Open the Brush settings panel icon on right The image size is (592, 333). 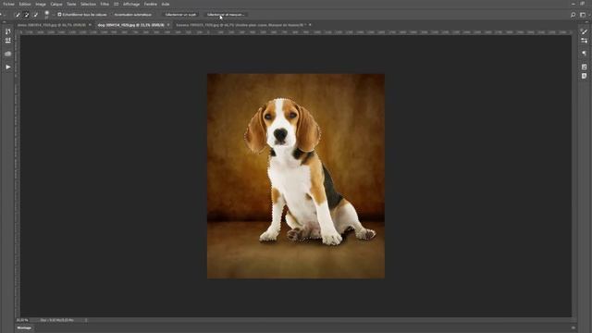[x=584, y=31]
